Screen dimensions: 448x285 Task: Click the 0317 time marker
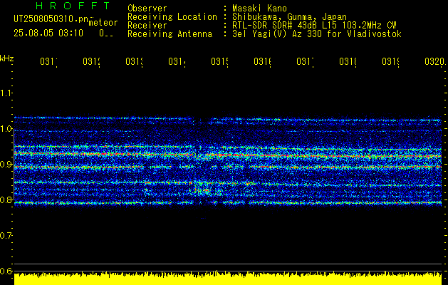[305, 61]
